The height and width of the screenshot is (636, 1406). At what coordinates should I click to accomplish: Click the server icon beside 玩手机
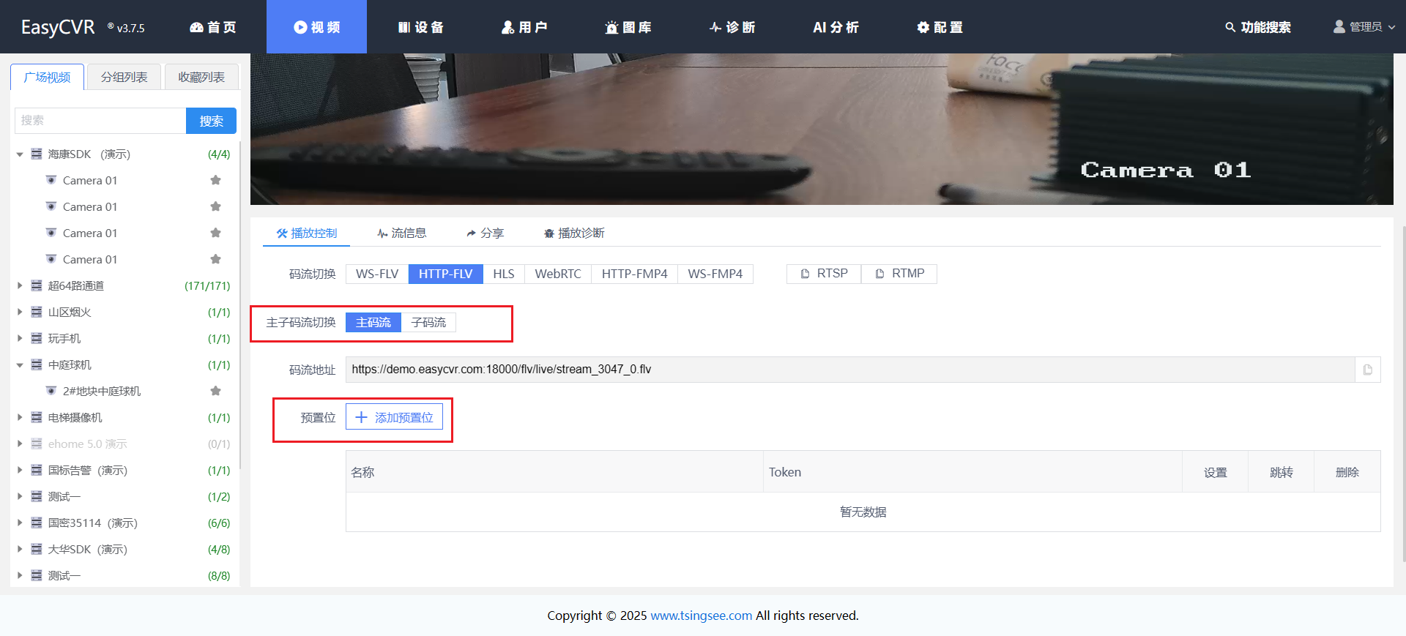(x=37, y=338)
